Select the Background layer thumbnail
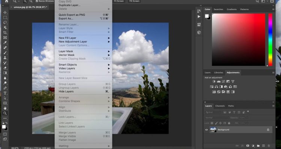Image resolution: width=281 pixels, height=149 pixels. tap(213, 130)
